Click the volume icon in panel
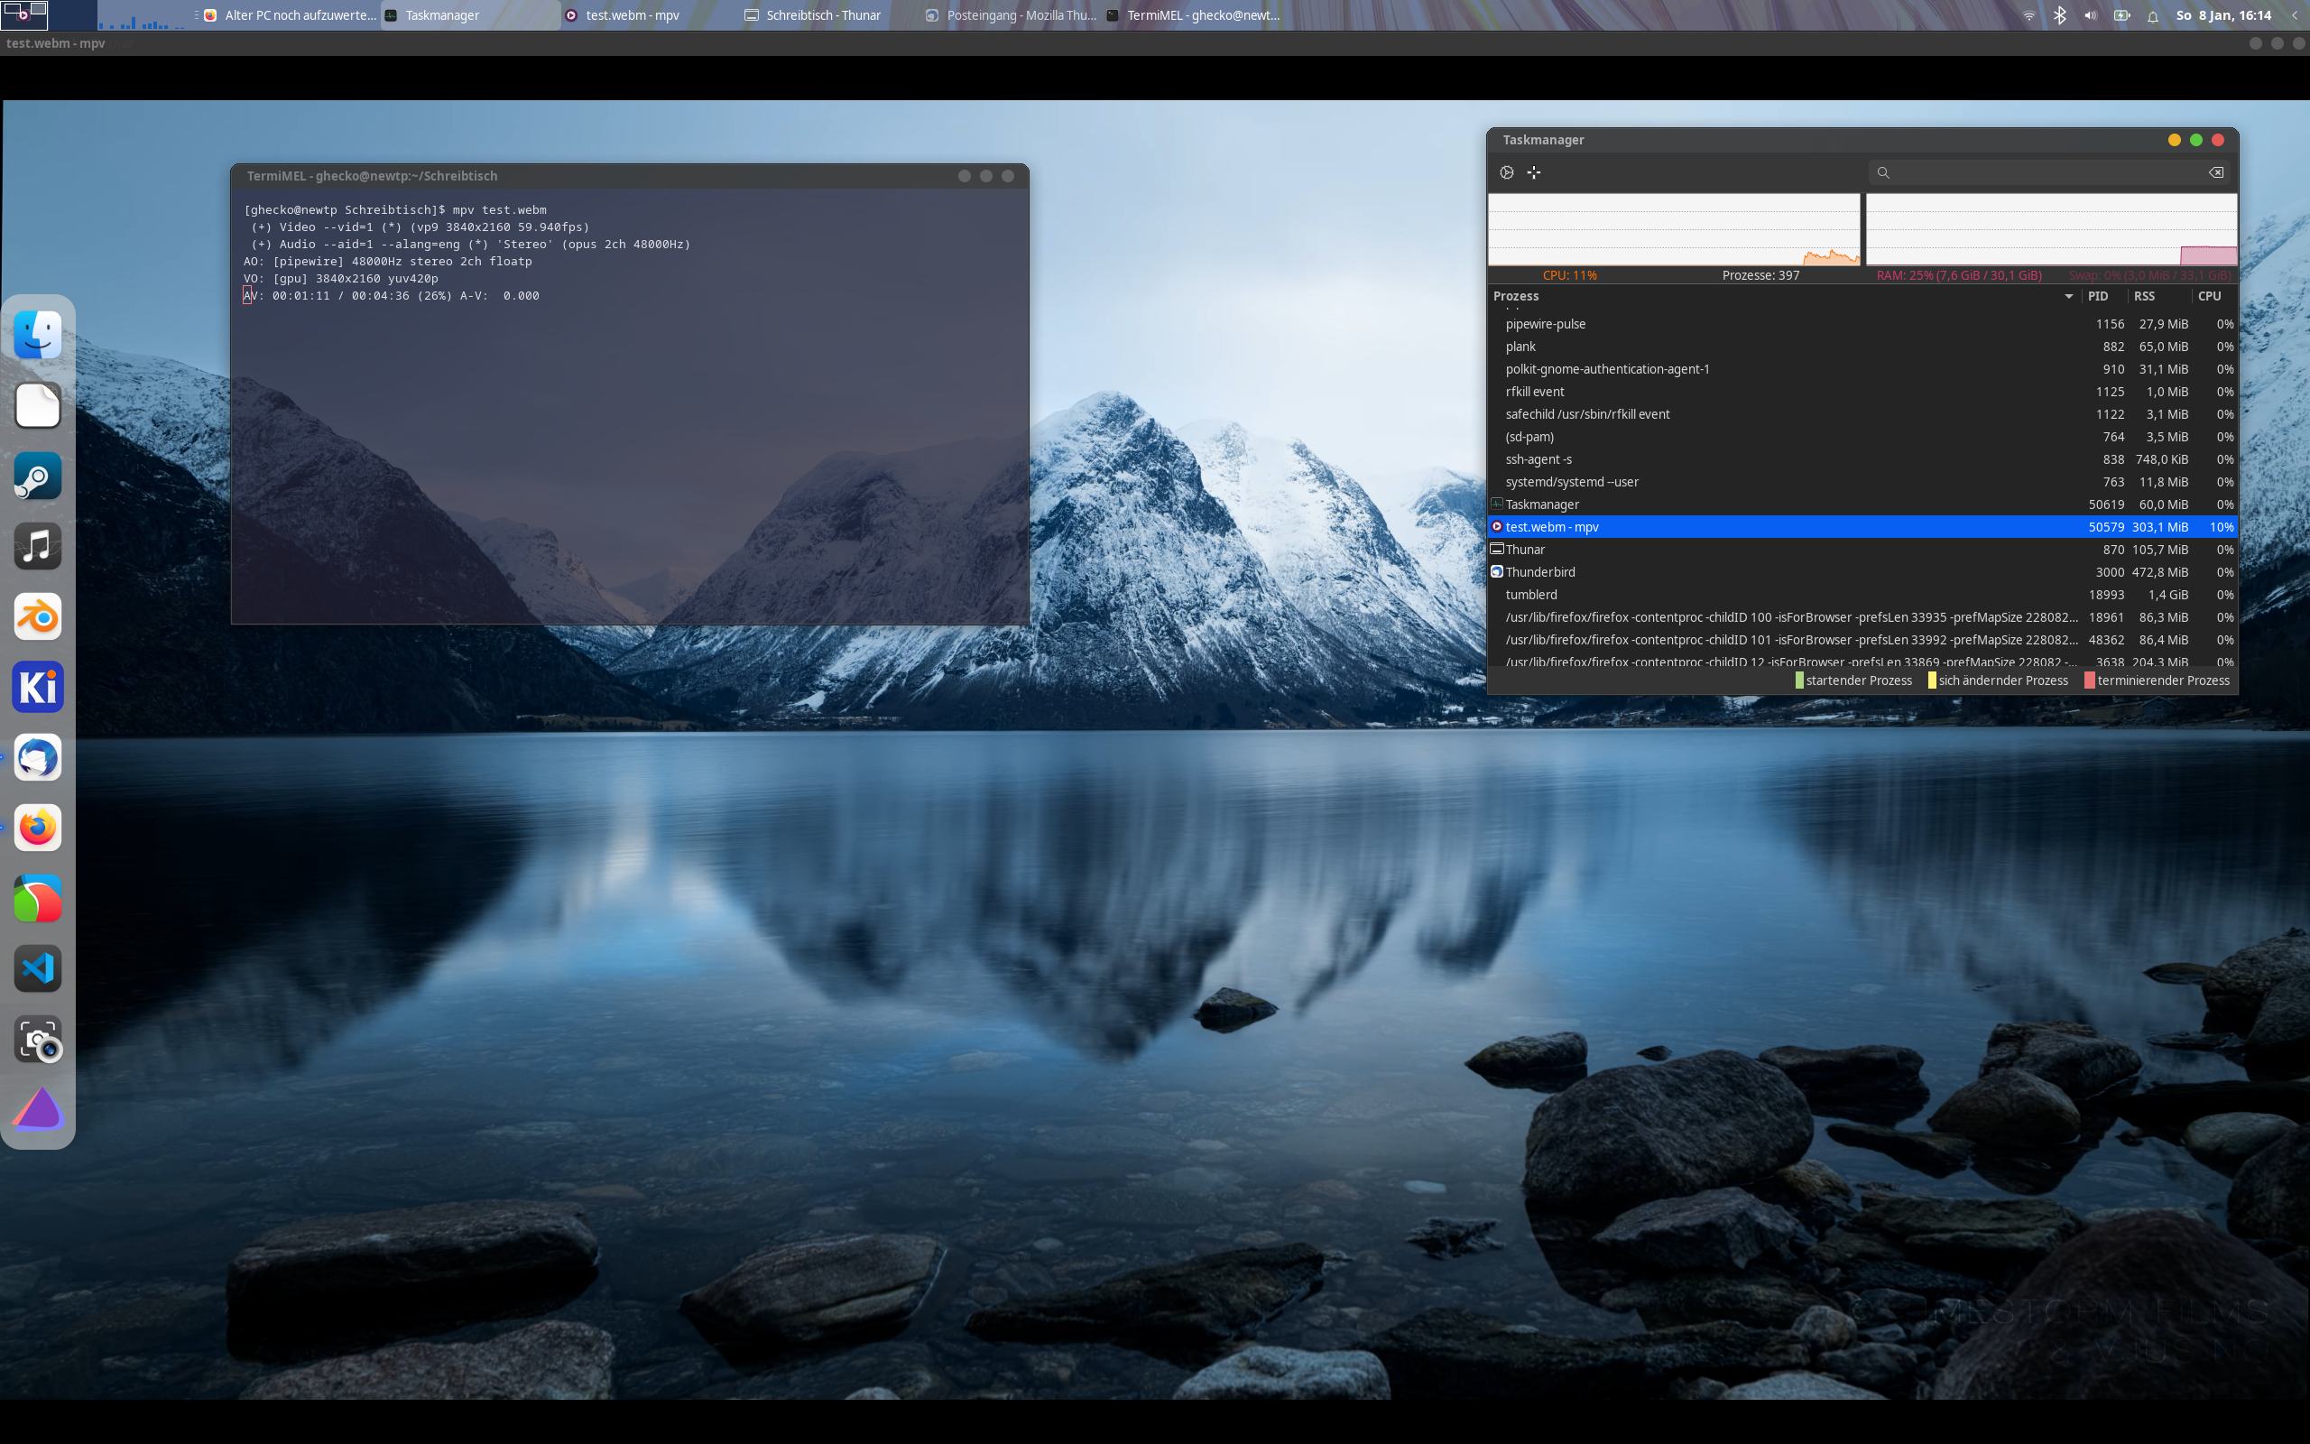Viewport: 2310px width, 1444px height. [2091, 15]
